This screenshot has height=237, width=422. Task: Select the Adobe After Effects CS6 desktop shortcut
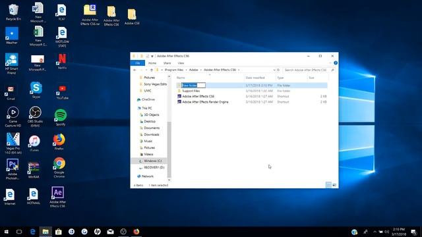coord(57,197)
